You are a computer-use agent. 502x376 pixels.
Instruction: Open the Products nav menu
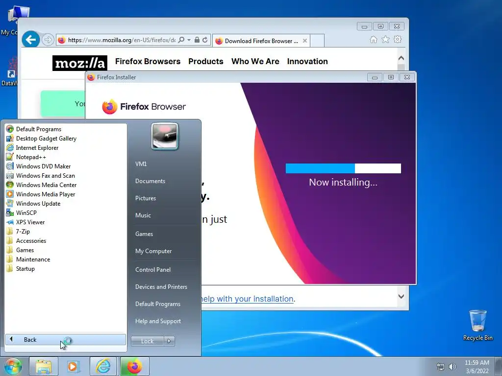206,61
